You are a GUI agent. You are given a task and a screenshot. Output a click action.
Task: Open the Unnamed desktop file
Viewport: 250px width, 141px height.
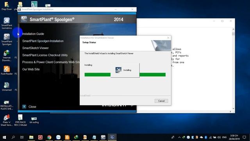7,87
